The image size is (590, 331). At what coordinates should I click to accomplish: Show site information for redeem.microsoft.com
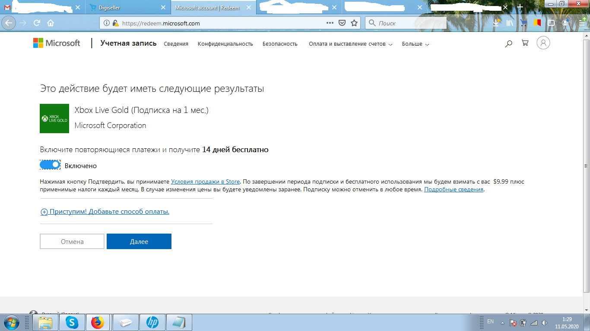[x=107, y=23]
